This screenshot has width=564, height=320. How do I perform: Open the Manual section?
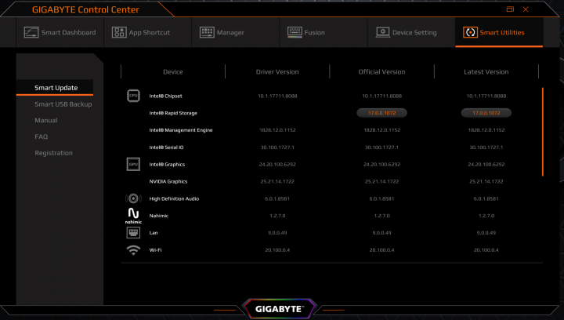click(x=46, y=120)
